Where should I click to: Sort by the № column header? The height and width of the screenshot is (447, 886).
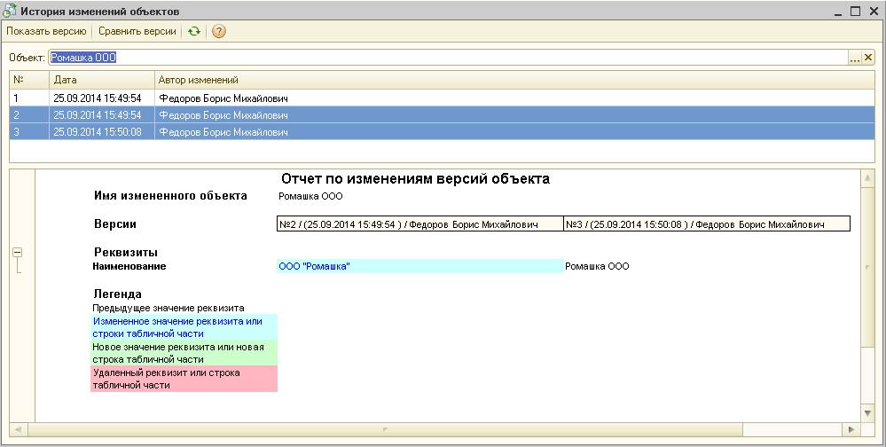click(x=29, y=80)
